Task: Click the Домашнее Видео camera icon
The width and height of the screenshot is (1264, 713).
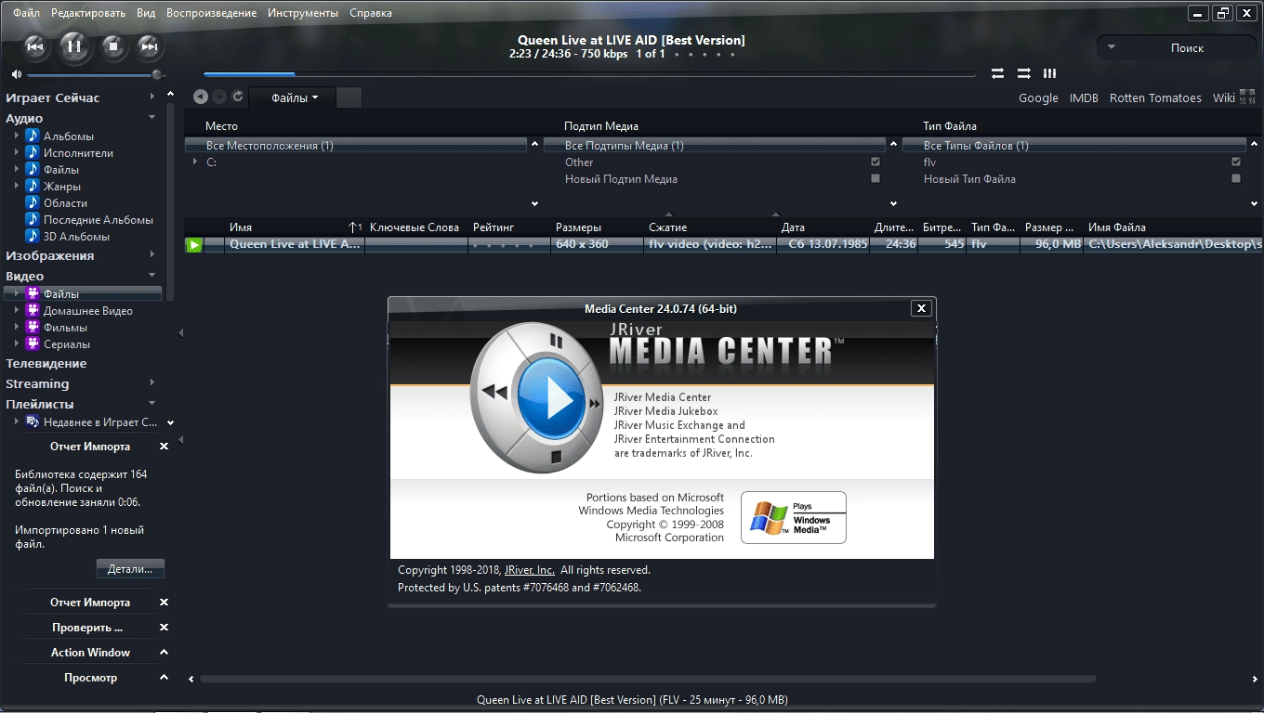Action: point(33,311)
